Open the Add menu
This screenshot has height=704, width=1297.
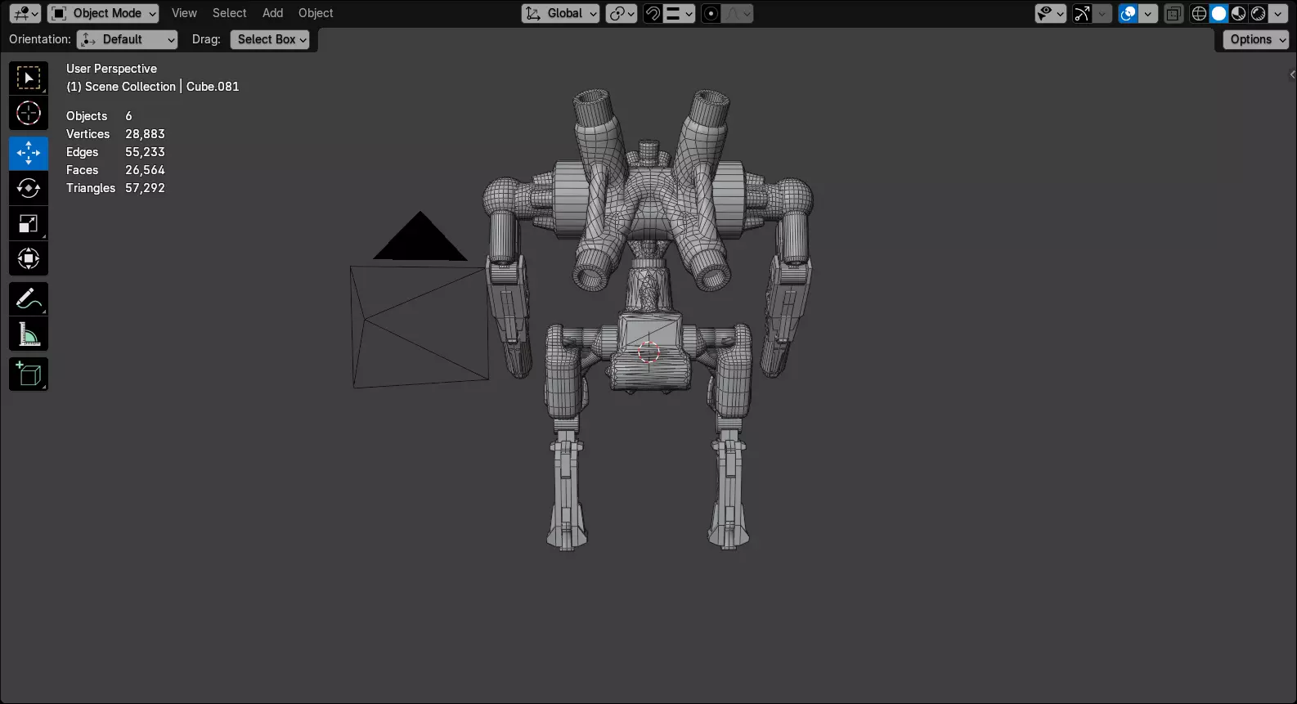click(272, 13)
